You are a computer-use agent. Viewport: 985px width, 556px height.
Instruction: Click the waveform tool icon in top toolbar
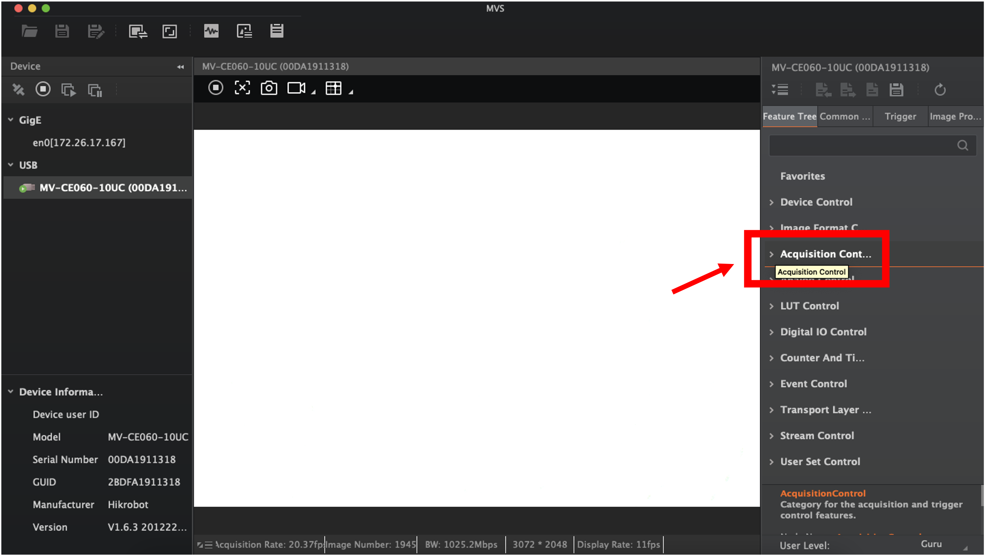[211, 31]
